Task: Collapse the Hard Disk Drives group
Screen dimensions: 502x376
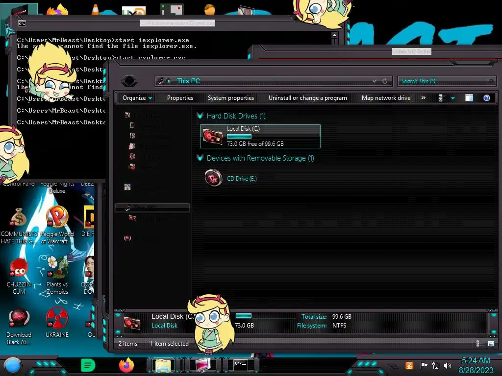Action: point(200,116)
